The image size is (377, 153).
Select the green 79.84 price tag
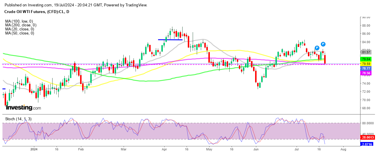[366, 59]
